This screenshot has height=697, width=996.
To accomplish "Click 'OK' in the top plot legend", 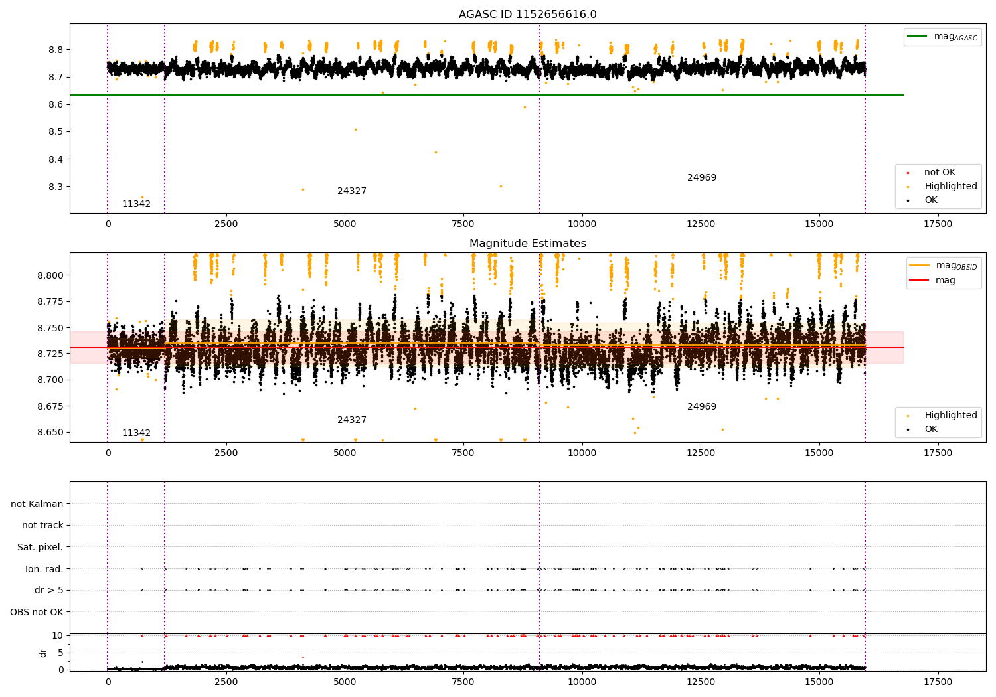I will [x=931, y=200].
